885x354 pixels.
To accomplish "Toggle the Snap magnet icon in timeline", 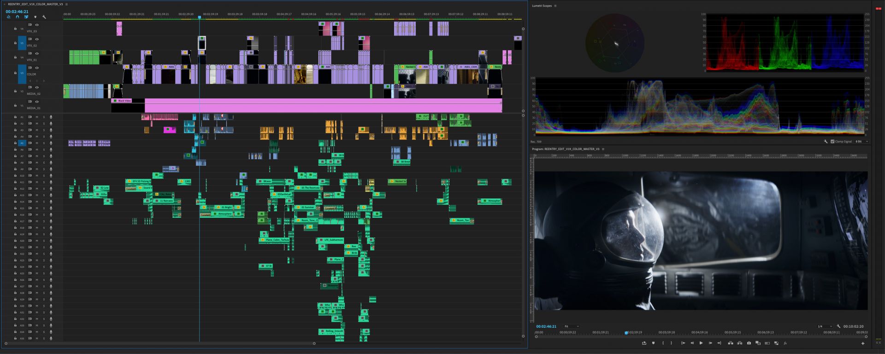I will pyautogui.click(x=17, y=17).
